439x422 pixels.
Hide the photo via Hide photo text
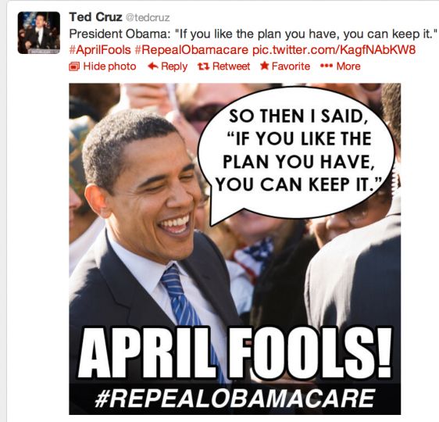click(109, 66)
